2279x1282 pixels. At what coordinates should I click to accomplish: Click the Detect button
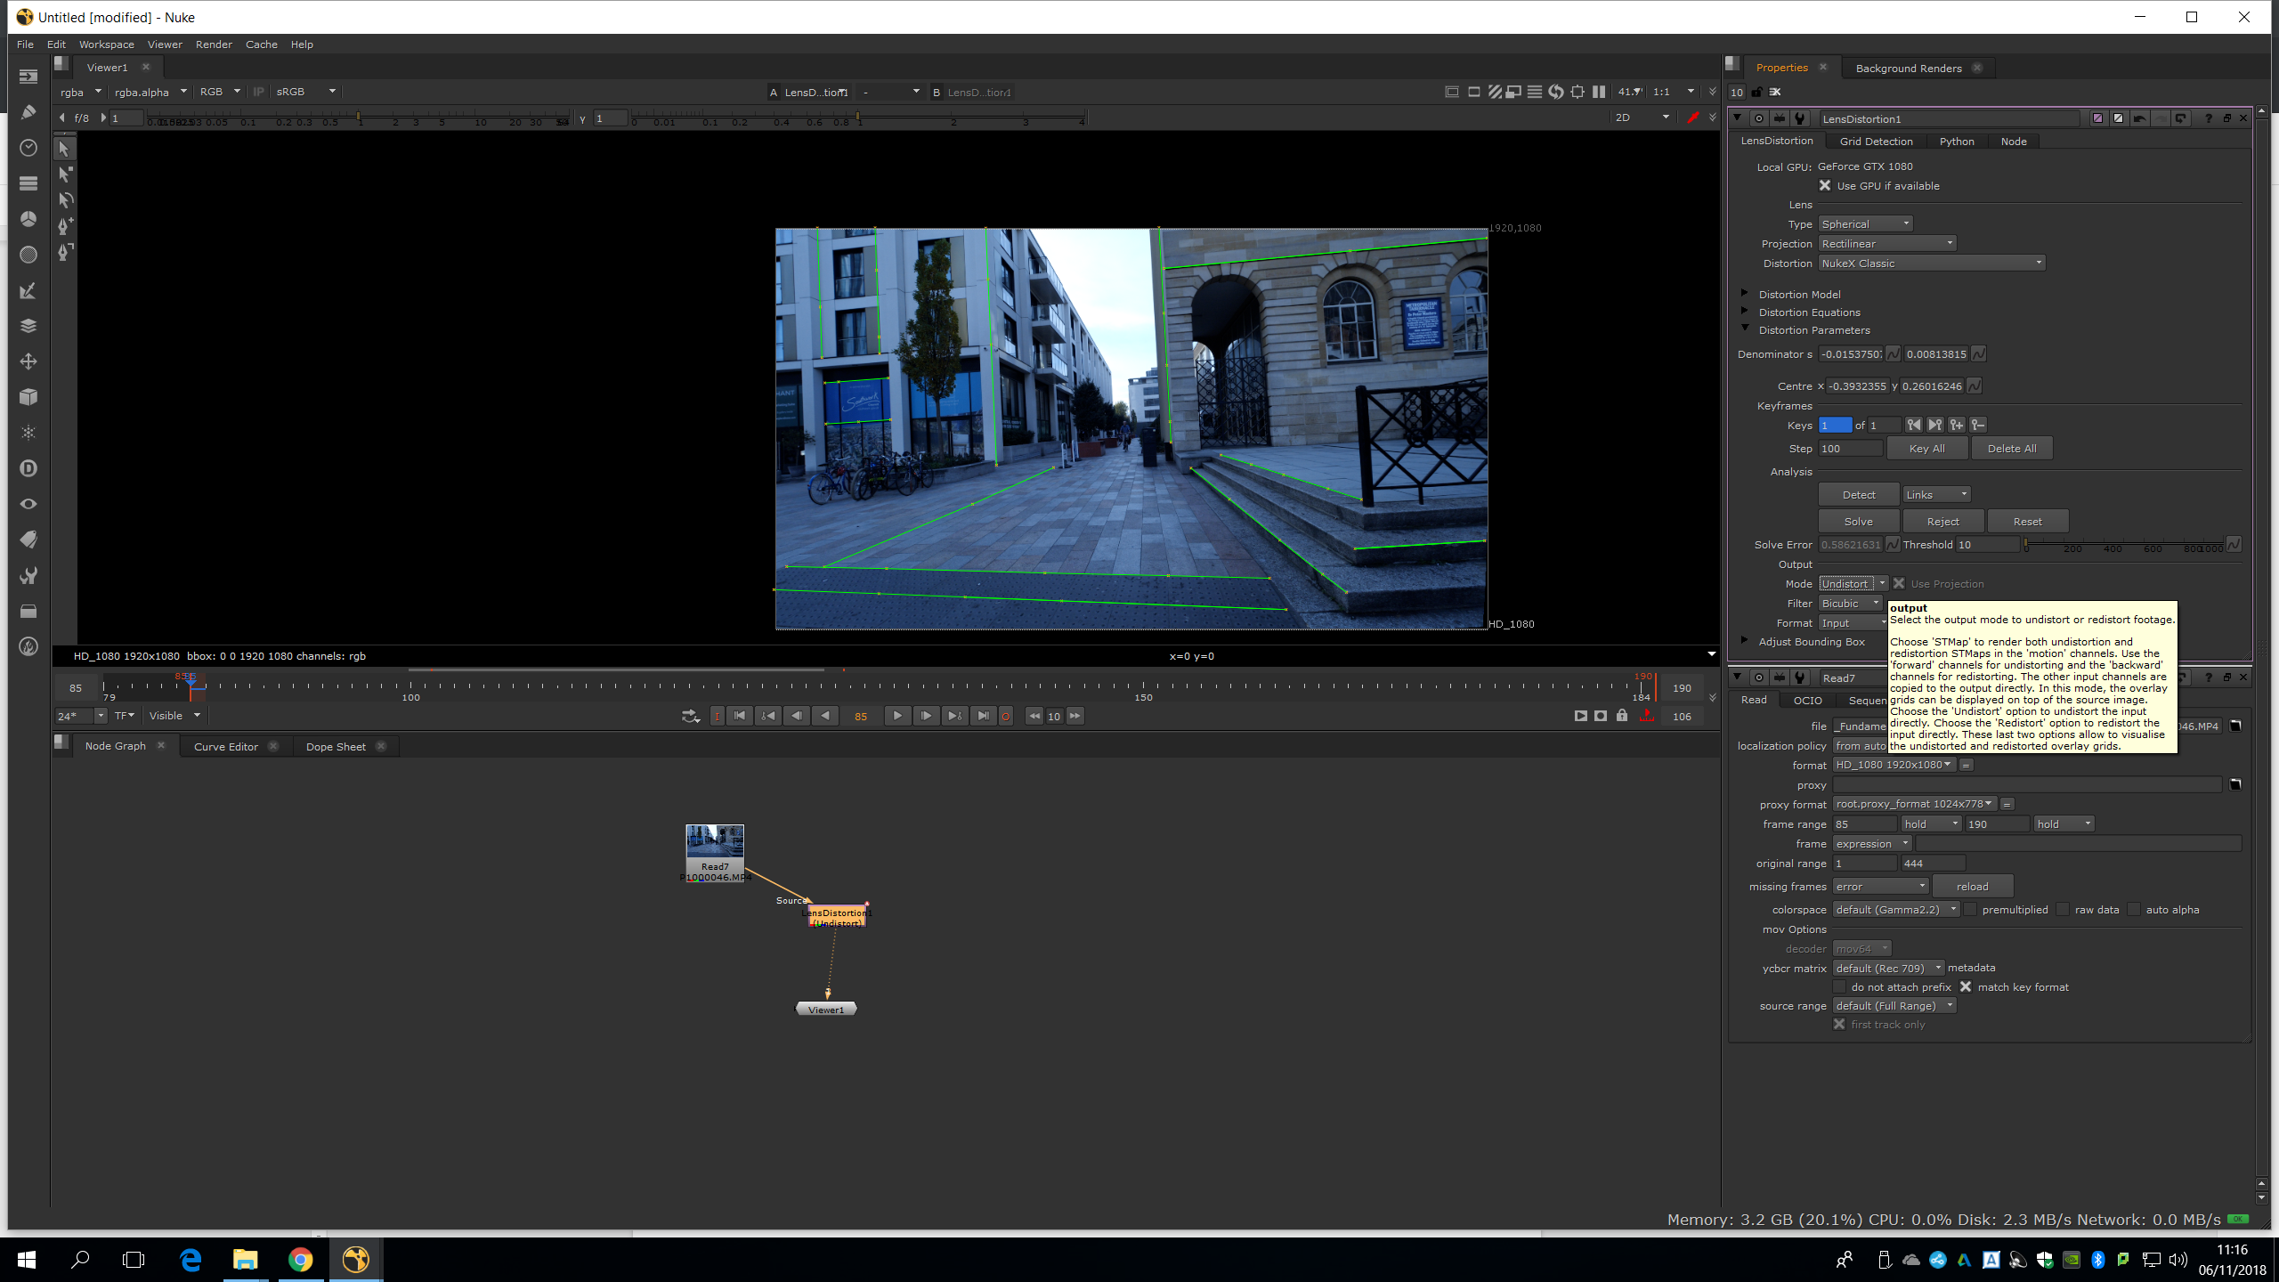tap(1858, 495)
